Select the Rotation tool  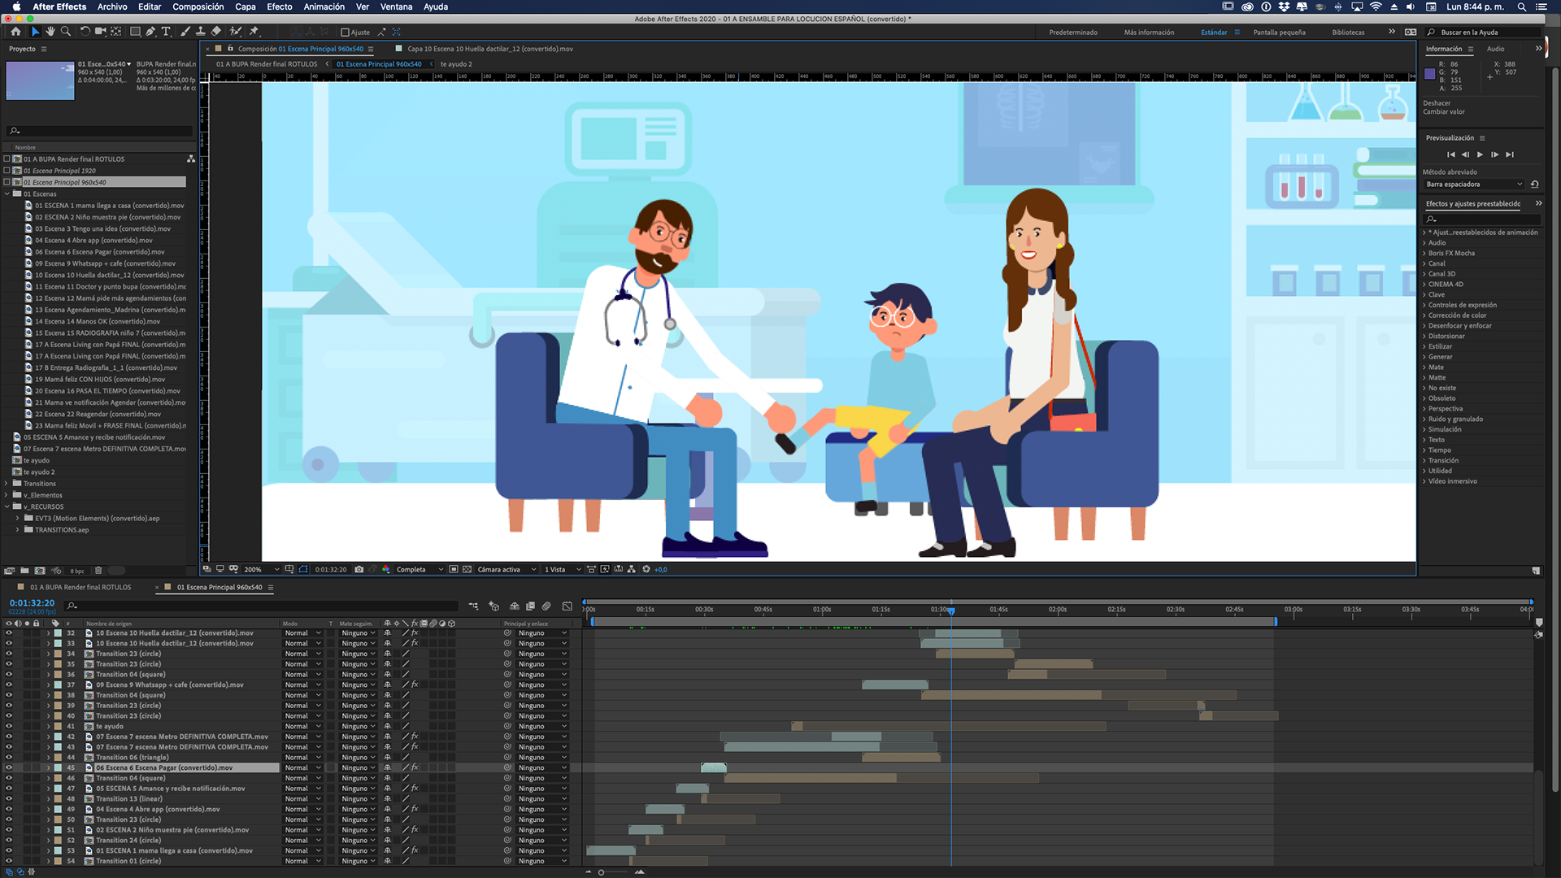coord(85,32)
